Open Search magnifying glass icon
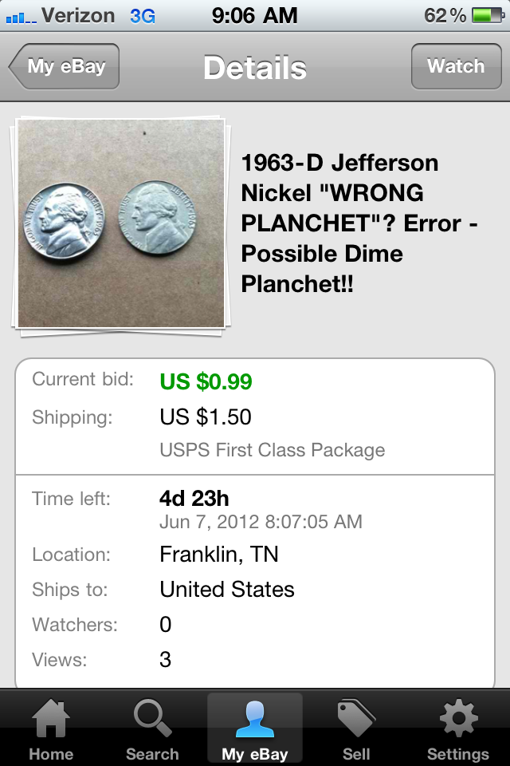Image resolution: width=510 pixels, height=766 pixels. click(151, 720)
